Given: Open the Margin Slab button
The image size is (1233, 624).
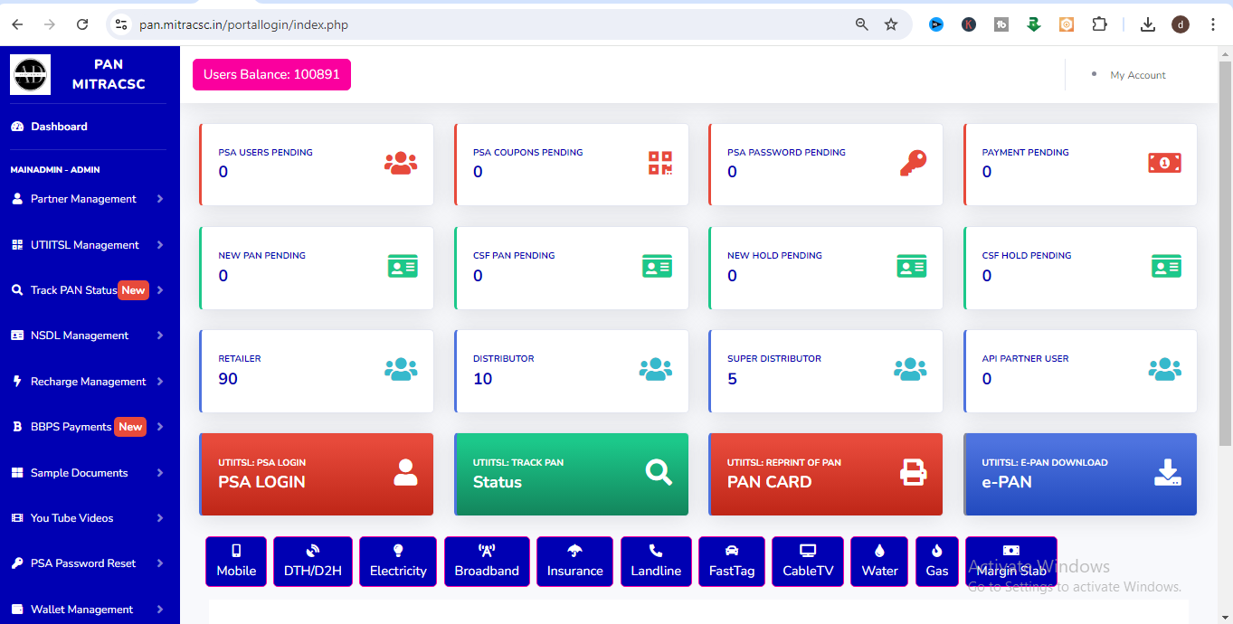Looking at the screenshot, I should point(1011,562).
